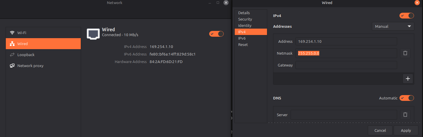423x137 pixels.
Task: Click the DNS Server input field
Action: pos(344,115)
